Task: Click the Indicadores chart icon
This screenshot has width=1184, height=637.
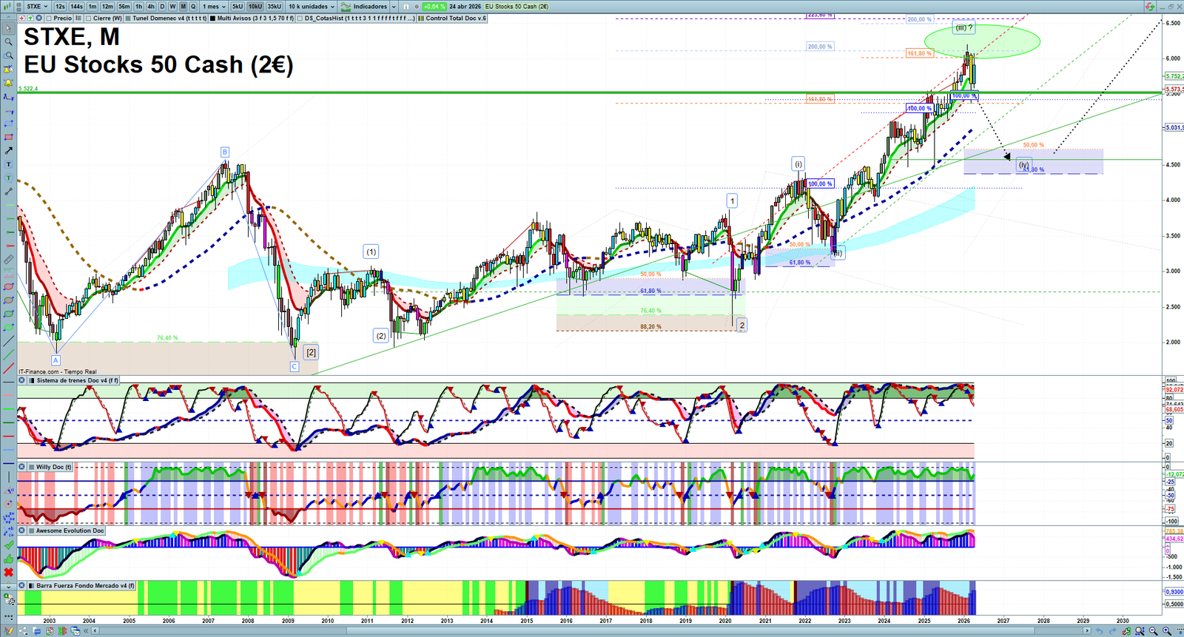Action: point(346,7)
